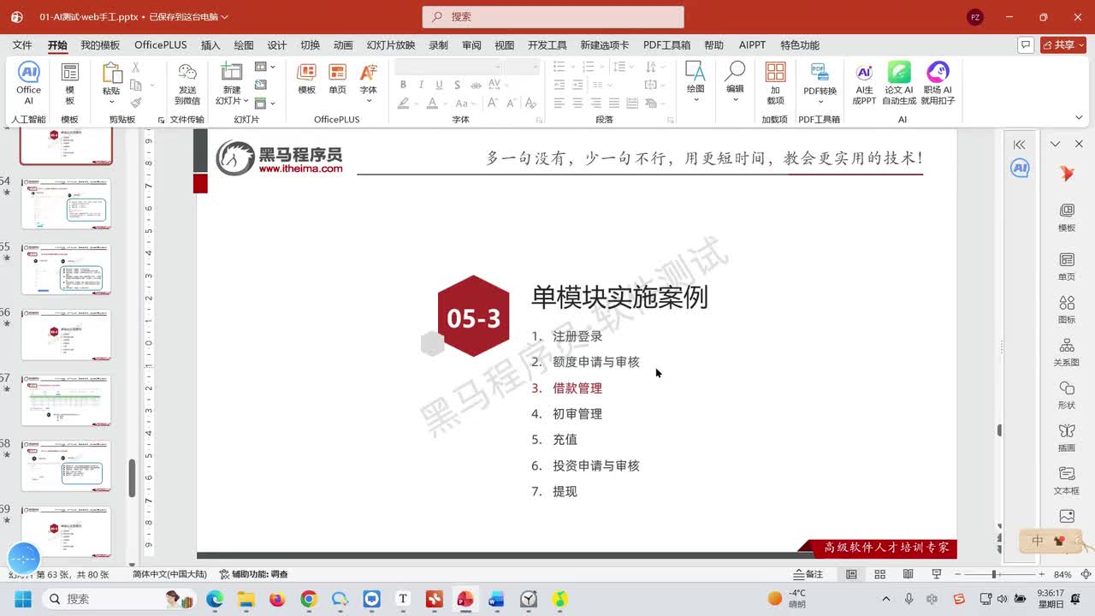
Task: Click the Windows Start button
Action: (22, 599)
